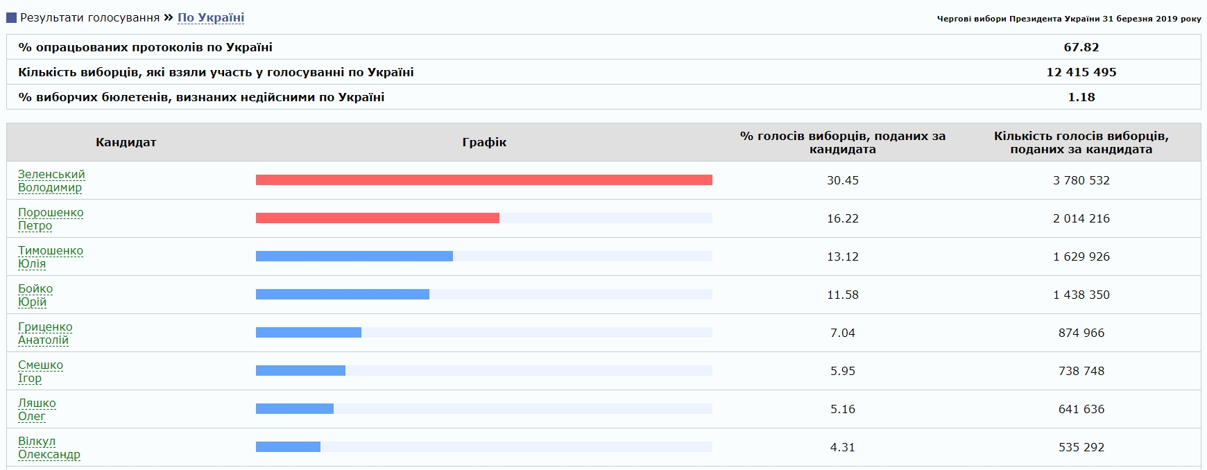Open the Бойко Юрій candidate link
1207x470 pixels.
coord(35,295)
